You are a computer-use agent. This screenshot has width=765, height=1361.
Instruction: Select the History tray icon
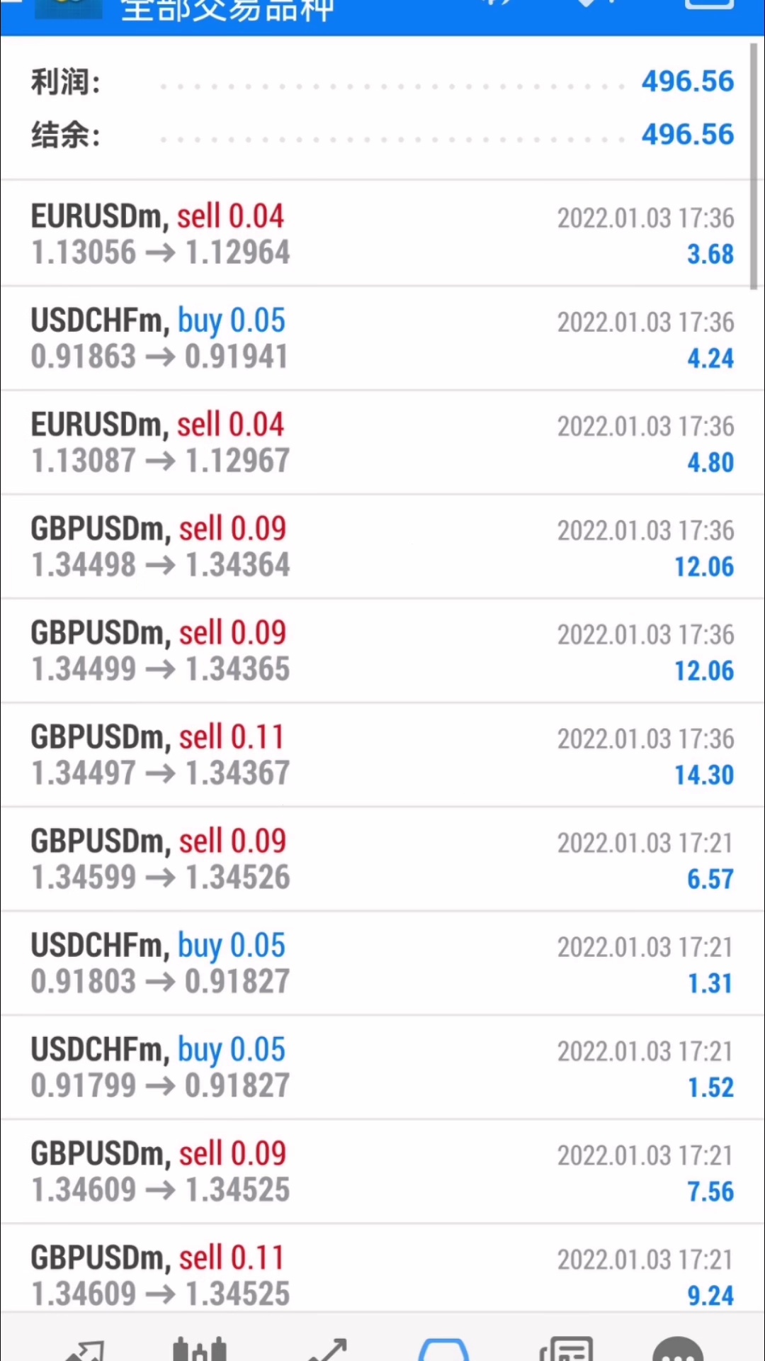point(443,1347)
